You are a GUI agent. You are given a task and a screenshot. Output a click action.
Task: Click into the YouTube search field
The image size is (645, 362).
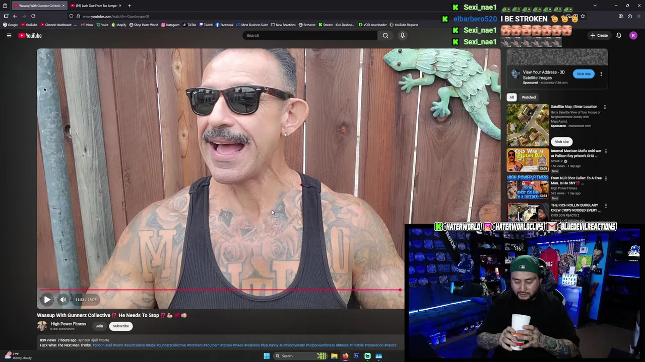click(x=310, y=35)
